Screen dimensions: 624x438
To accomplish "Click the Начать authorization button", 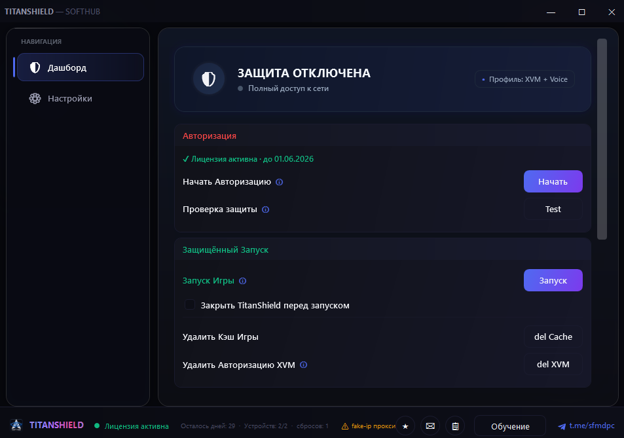I will [x=553, y=181].
